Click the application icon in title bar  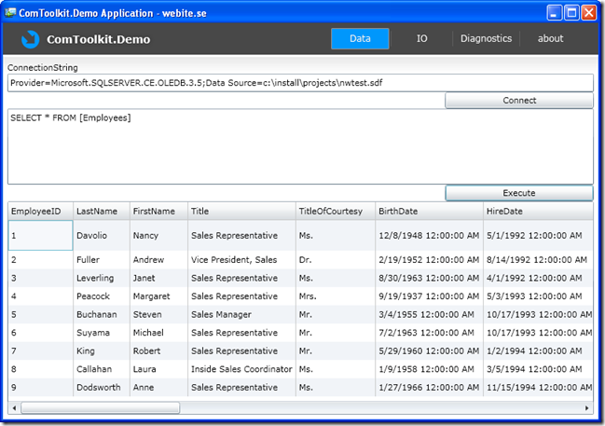pyautogui.click(x=10, y=12)
